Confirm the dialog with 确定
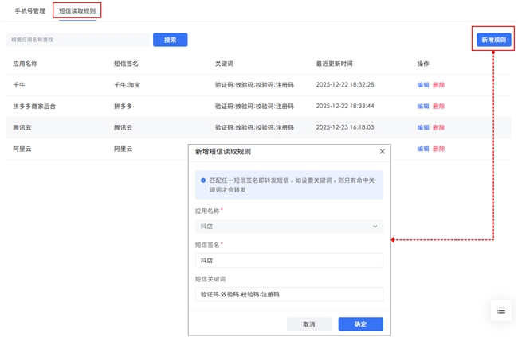The height and width of the screenshot is (341, 518). click(x=360, y=324)
